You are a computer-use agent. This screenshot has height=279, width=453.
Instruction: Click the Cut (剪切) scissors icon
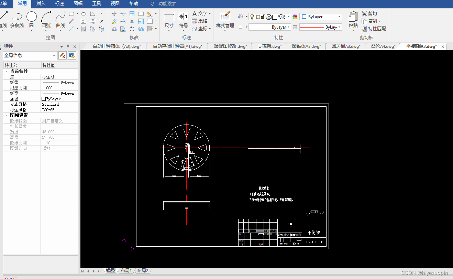[x=364, y=14]
